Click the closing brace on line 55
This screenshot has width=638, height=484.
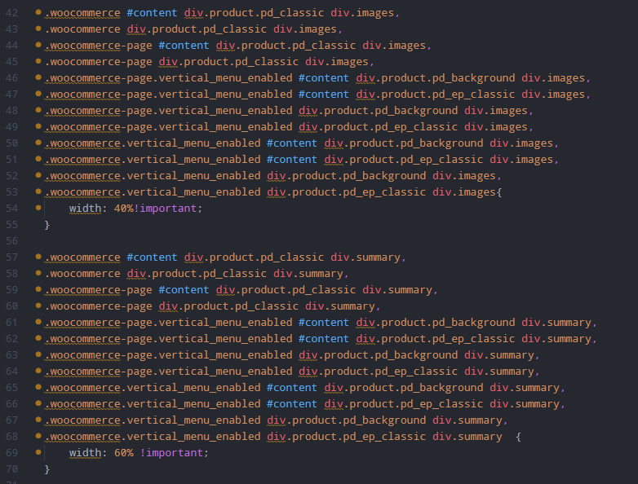click(x=47, y=225)
